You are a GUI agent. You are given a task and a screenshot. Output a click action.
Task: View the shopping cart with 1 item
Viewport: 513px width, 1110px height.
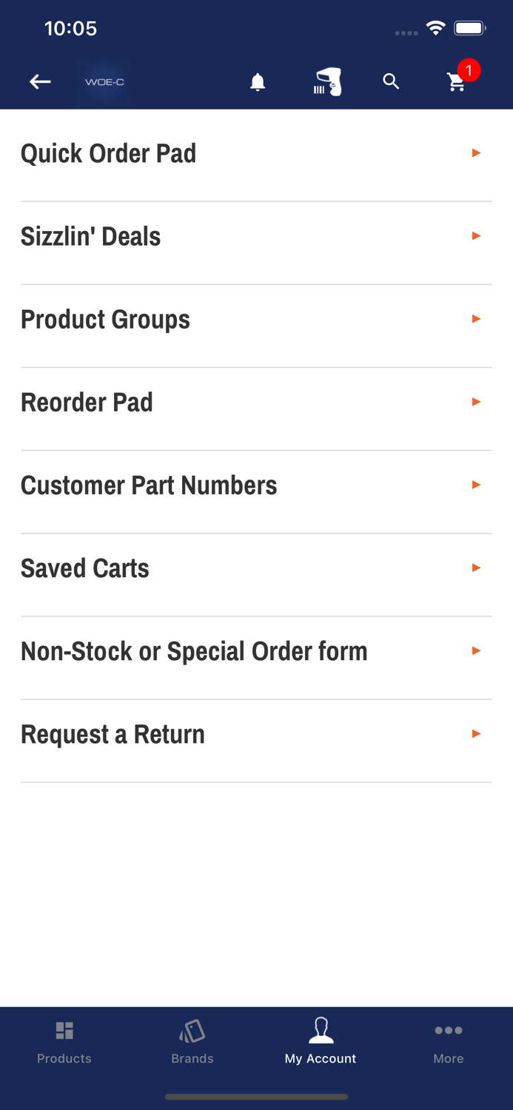457,83
